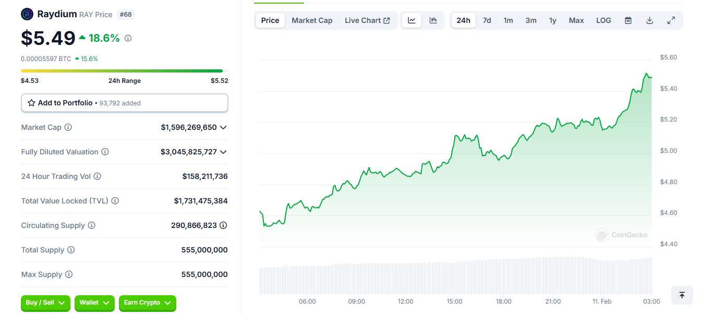Select the 24h time range

tap(463, 20)
